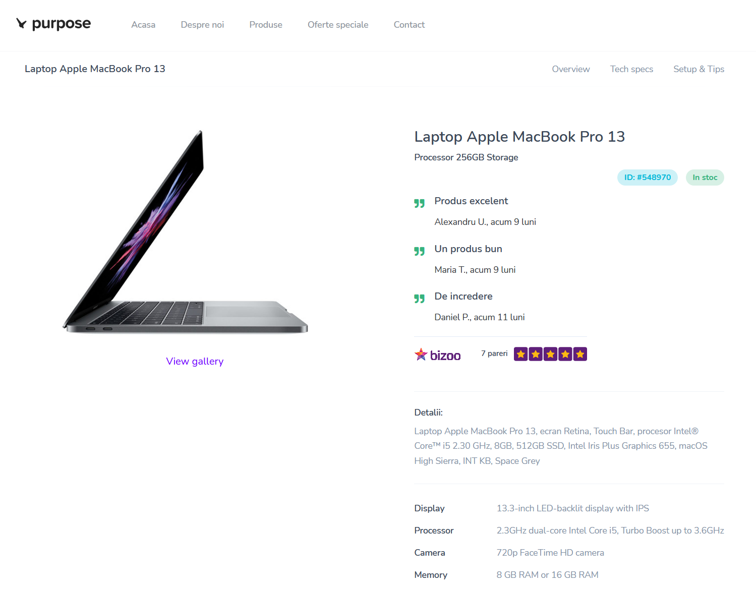Click the bizoo star logo
The height and width of the screenshot is (589, 756).
421,355
